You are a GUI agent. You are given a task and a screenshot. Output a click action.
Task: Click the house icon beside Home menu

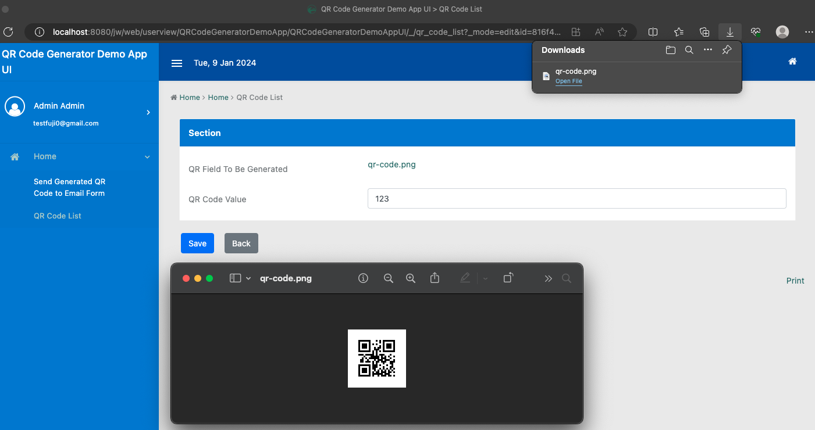click(x=15, y=157)
